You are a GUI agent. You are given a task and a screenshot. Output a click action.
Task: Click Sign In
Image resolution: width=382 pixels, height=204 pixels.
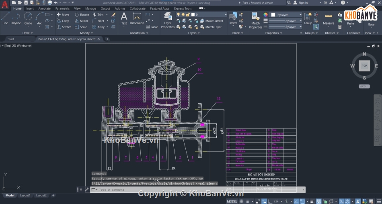300,3
